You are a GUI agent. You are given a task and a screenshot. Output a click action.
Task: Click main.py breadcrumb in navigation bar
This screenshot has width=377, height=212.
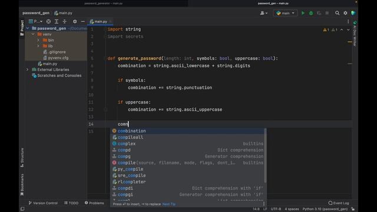pyautogui.click(x=64, y=13)
